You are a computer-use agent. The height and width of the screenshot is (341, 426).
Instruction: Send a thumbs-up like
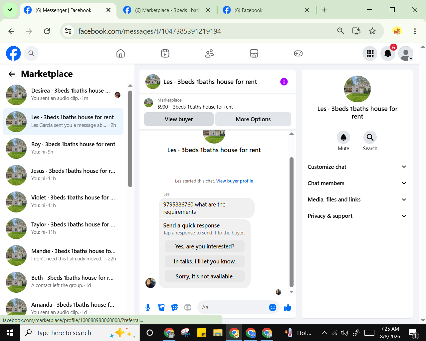(x=288, y=307)
